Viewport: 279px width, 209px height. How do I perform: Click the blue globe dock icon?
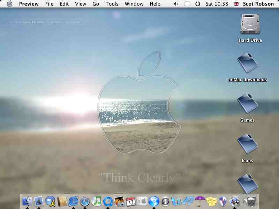pyautogui.click(x=154, y=201)
